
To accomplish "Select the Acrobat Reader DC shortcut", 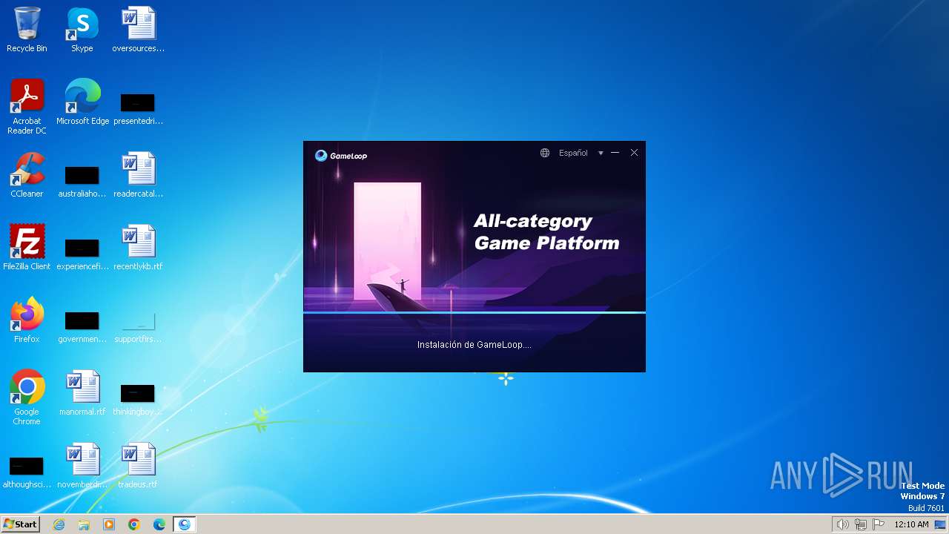I will (x=27, y=107).
